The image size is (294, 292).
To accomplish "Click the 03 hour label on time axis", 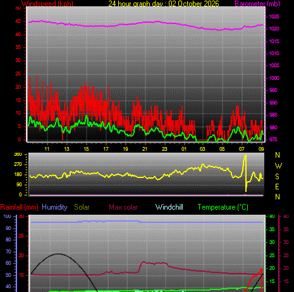I will pos(202,149).
